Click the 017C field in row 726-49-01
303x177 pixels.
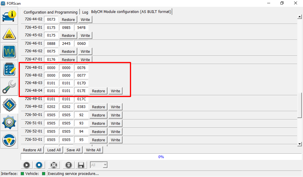pyautogui.click(x=81, y=99)
